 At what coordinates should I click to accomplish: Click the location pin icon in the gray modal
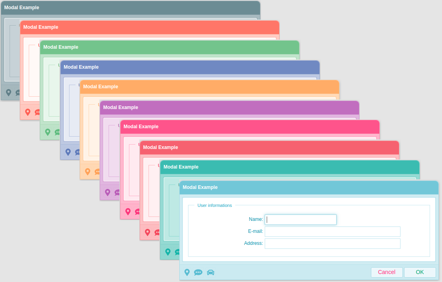(x=8, y=93)
